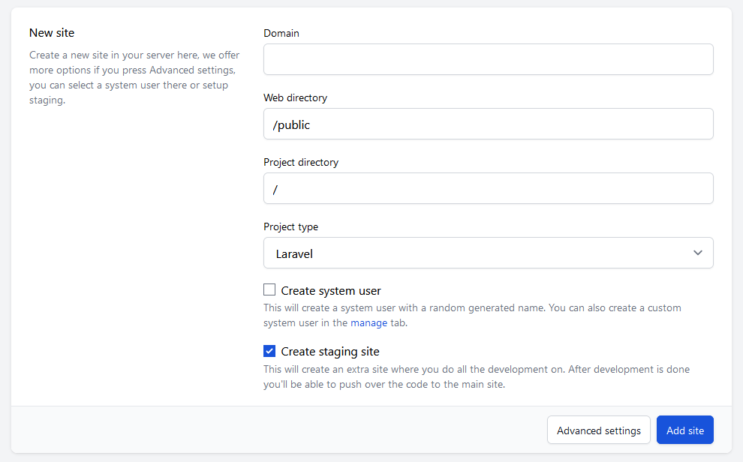
Task: Click the Domain input field
Action: [x=488, y=59]
